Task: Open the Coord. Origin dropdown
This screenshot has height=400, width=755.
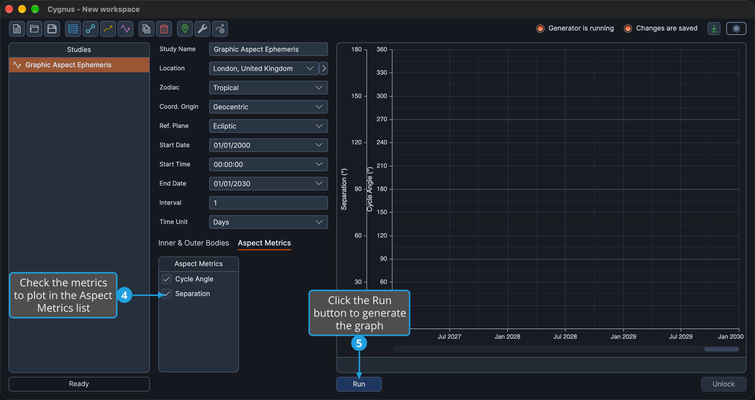Action: pyautogui.click(x=269, y=107)
